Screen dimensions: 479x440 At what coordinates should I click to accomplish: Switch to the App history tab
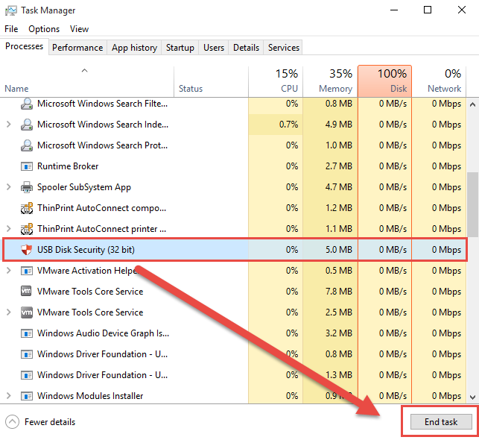click(x=134, y=48)
